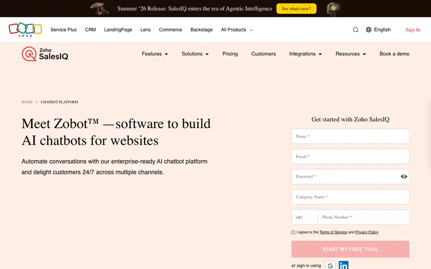
Task: Click the Sign In link
Action: click(412, 30)
